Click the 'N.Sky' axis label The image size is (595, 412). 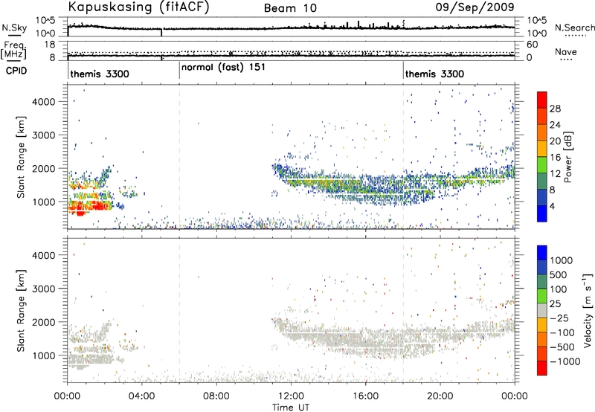point(14,28)
